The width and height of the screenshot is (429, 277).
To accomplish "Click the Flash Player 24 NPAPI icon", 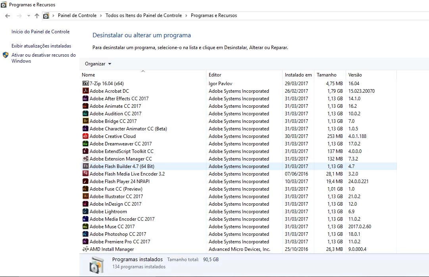I will (x=86, y=181).
